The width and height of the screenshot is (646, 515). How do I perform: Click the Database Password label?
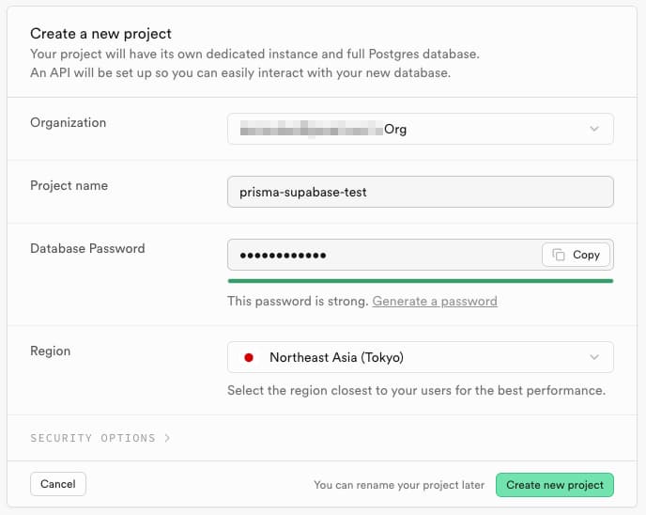(x=87, y=248)
